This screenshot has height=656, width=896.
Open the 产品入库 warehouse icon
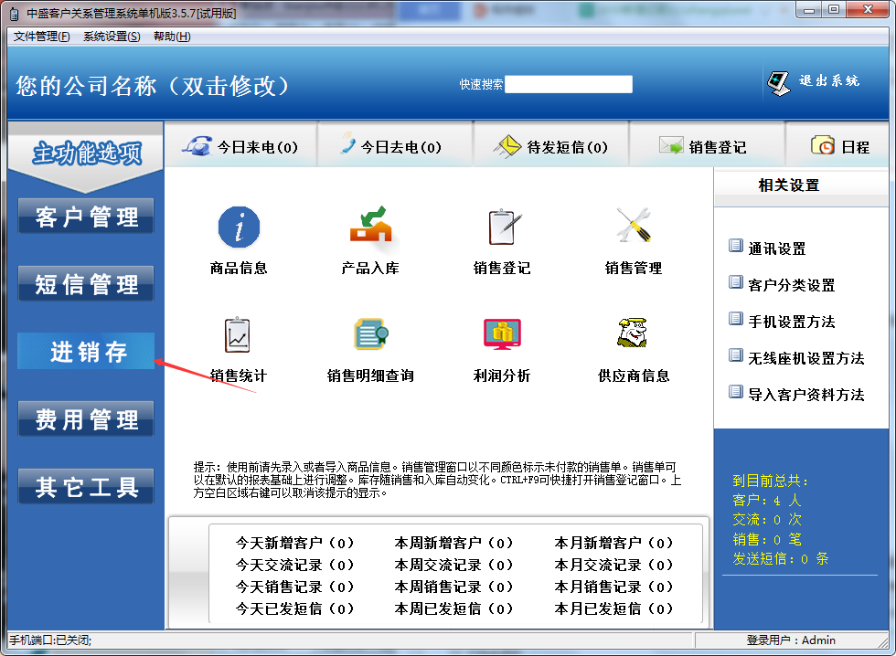(371, 225)
